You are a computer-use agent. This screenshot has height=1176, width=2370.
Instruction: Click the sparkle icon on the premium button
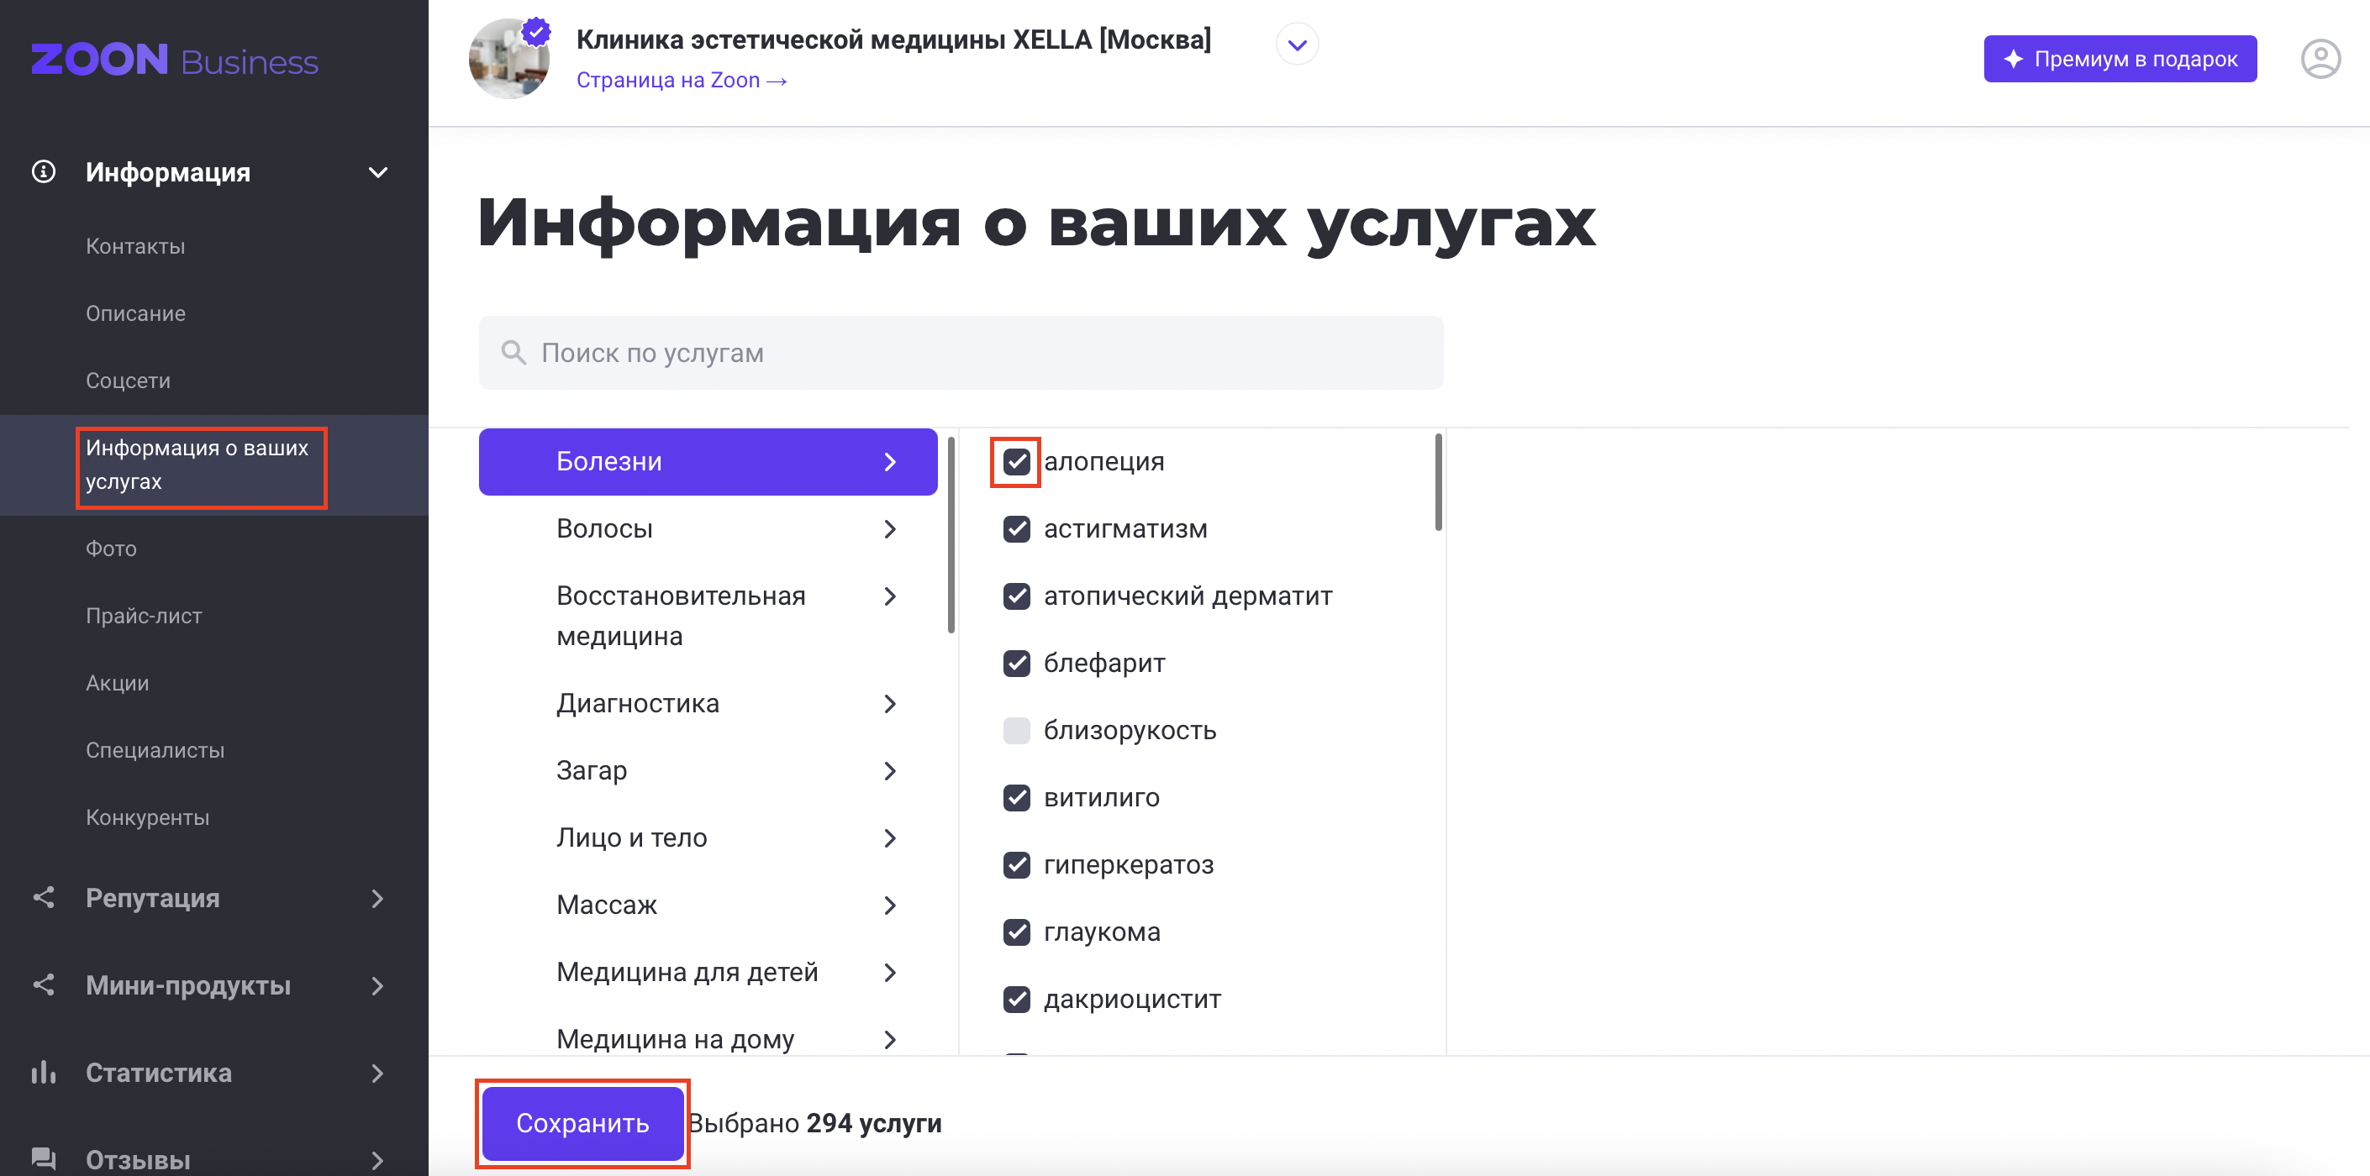[x=2012, y=59]
